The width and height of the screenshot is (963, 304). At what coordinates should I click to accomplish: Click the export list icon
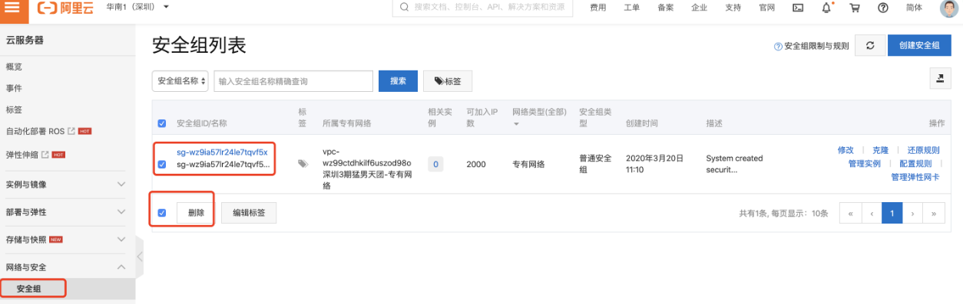[x=941, y=78]
